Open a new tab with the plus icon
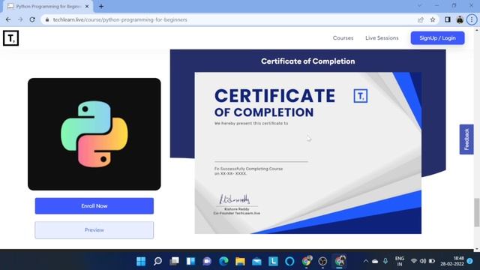Viewport: 480px width, 270px height. [x=101, y=6]
